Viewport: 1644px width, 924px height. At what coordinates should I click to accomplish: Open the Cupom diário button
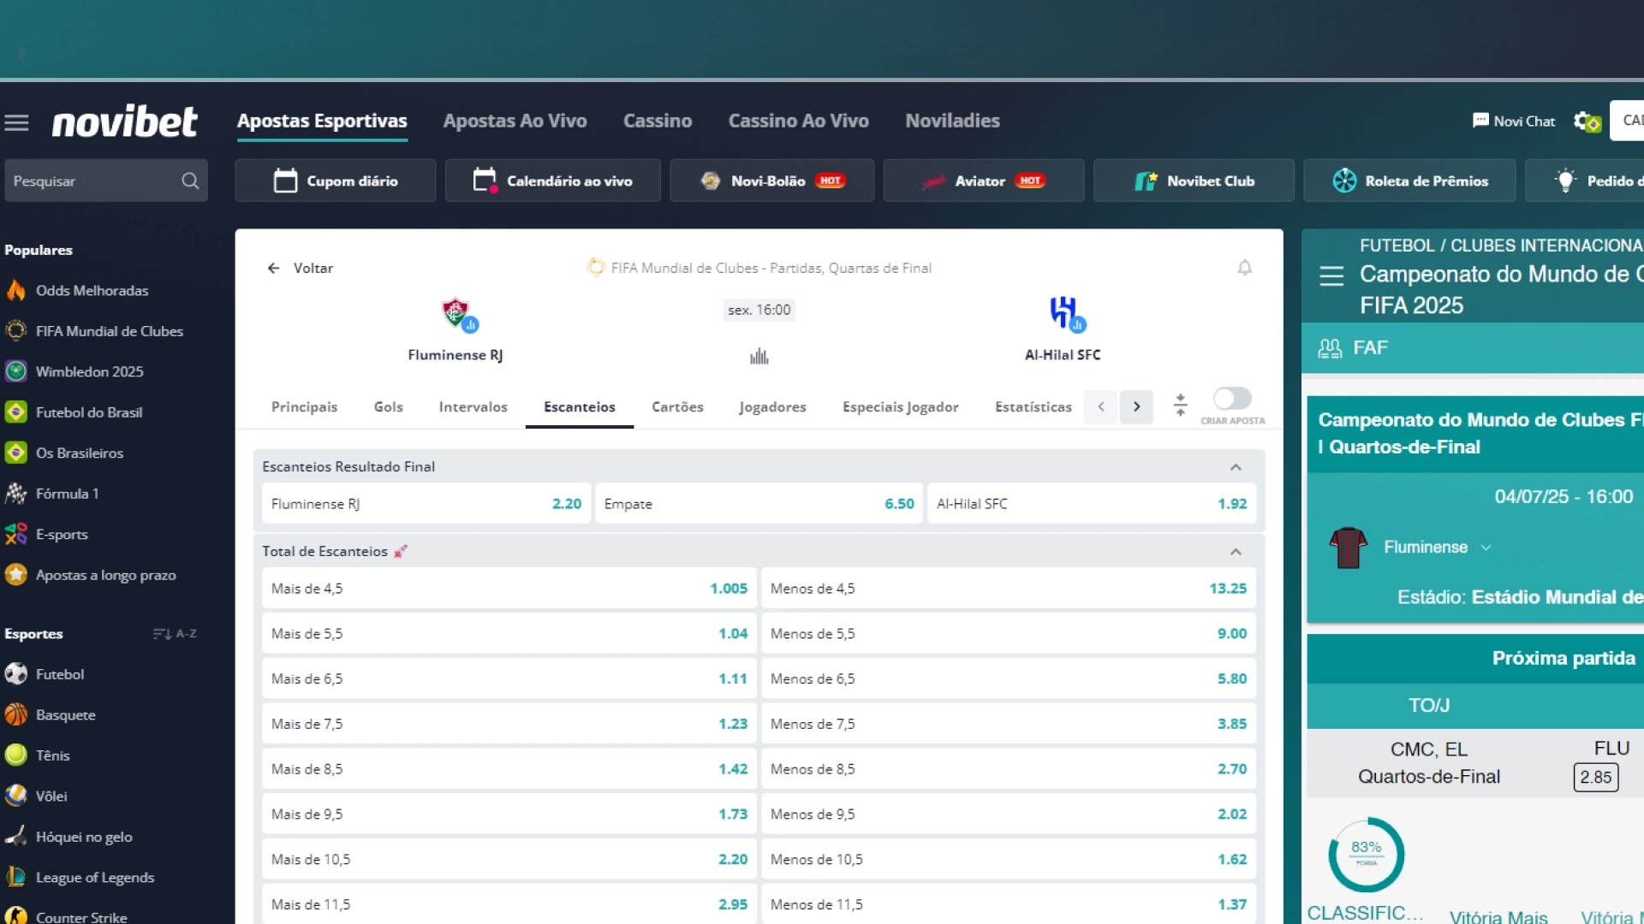coord(336,181)
